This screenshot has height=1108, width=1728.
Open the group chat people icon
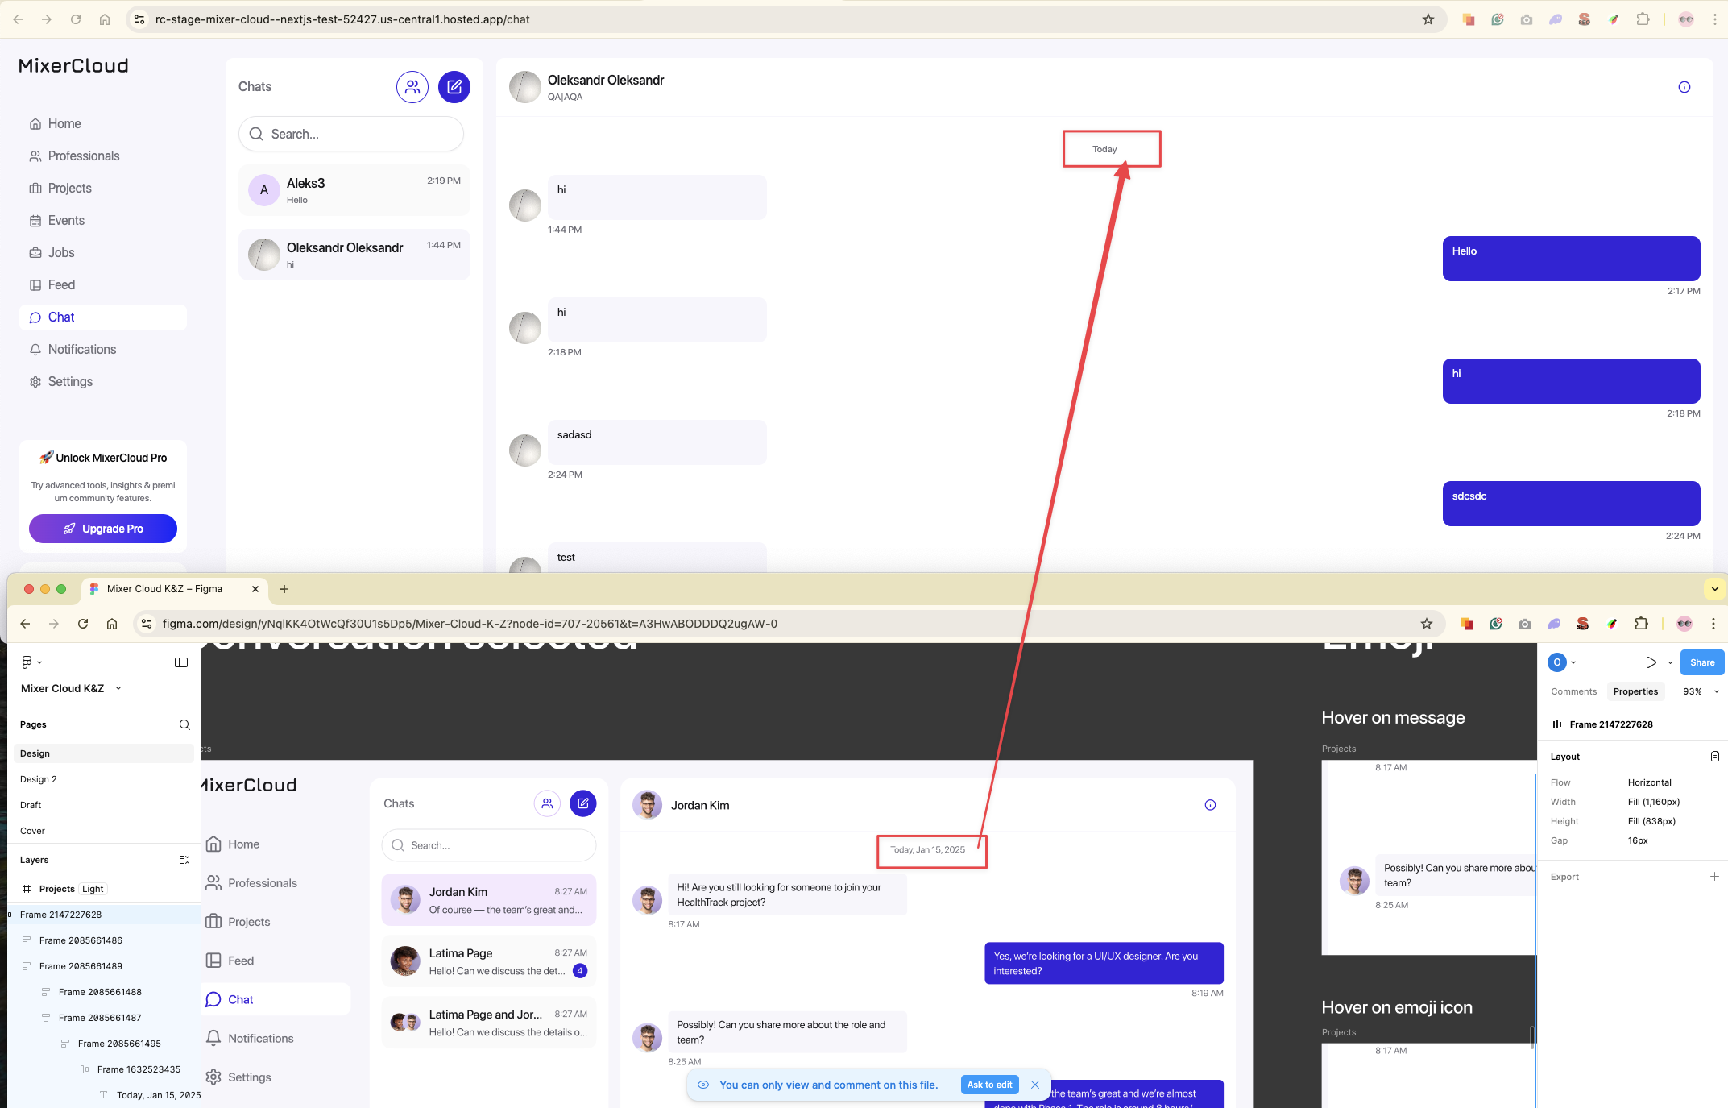pos(412,87)
